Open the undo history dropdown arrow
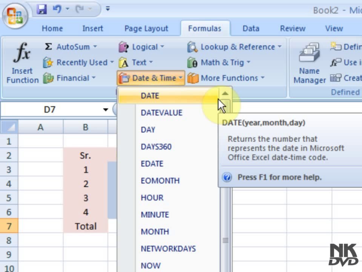The image size is (362, 272). (x=67, y=9)
